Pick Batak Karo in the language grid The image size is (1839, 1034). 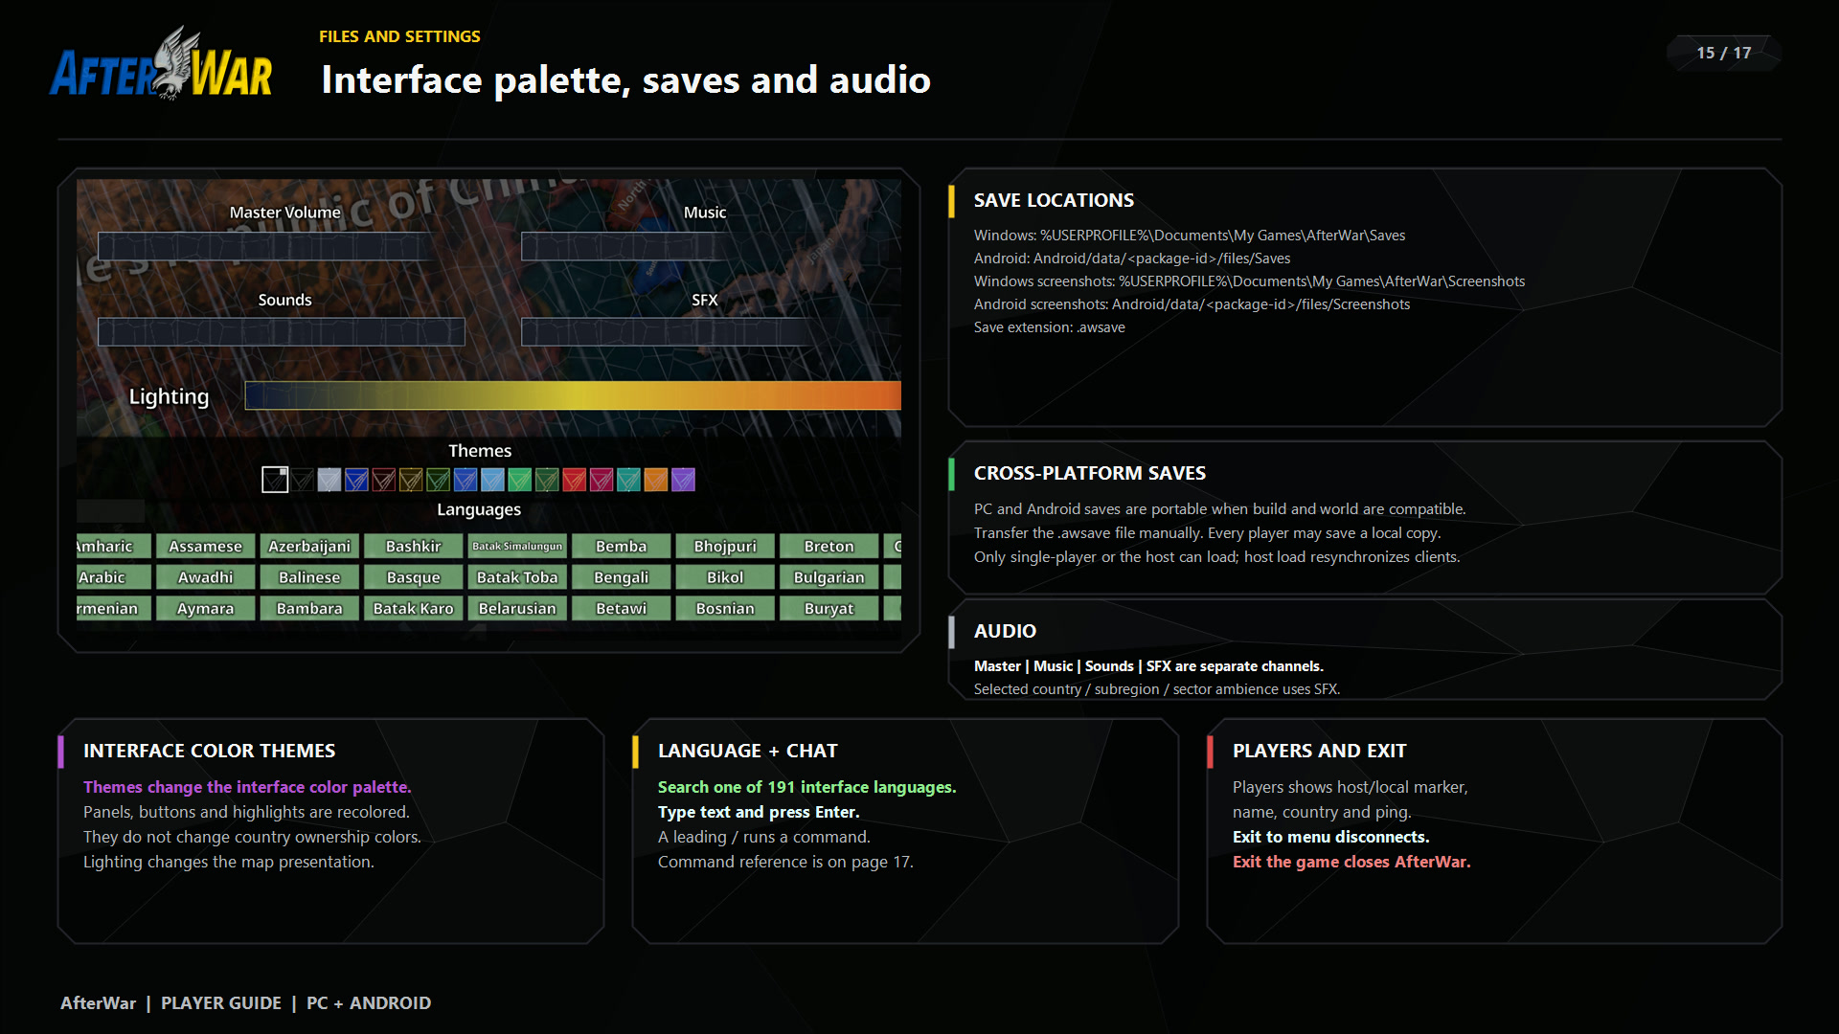tap(414, 608)
